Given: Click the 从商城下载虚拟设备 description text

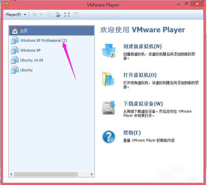Looking at the screenshot, I should [157, 113].
